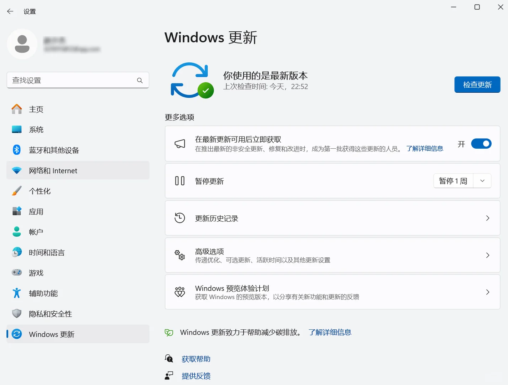The image size is (508, 385).
Task: Click the gear icon beside 高级选项
Action: point(180,255)
